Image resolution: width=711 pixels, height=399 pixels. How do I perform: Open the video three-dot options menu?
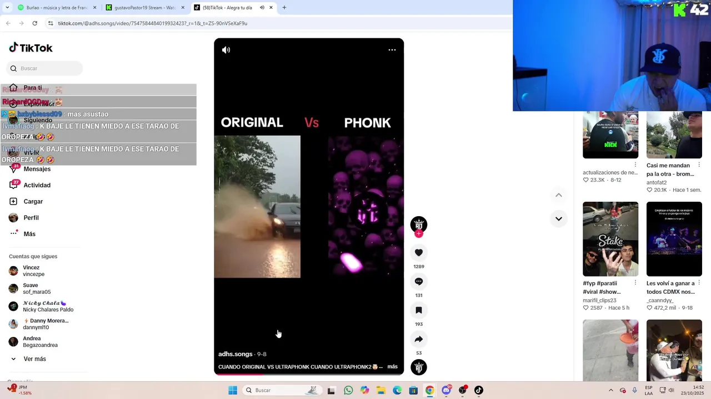[x=392, y=50]
